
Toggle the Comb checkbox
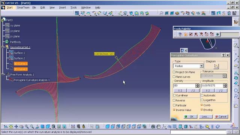pyautogui.click(x=202, y=105)
